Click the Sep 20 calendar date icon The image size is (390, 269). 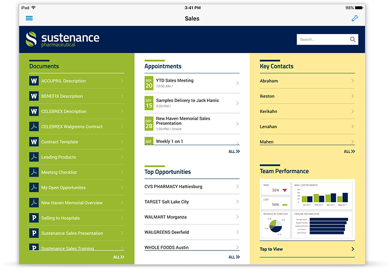point(149,83)
